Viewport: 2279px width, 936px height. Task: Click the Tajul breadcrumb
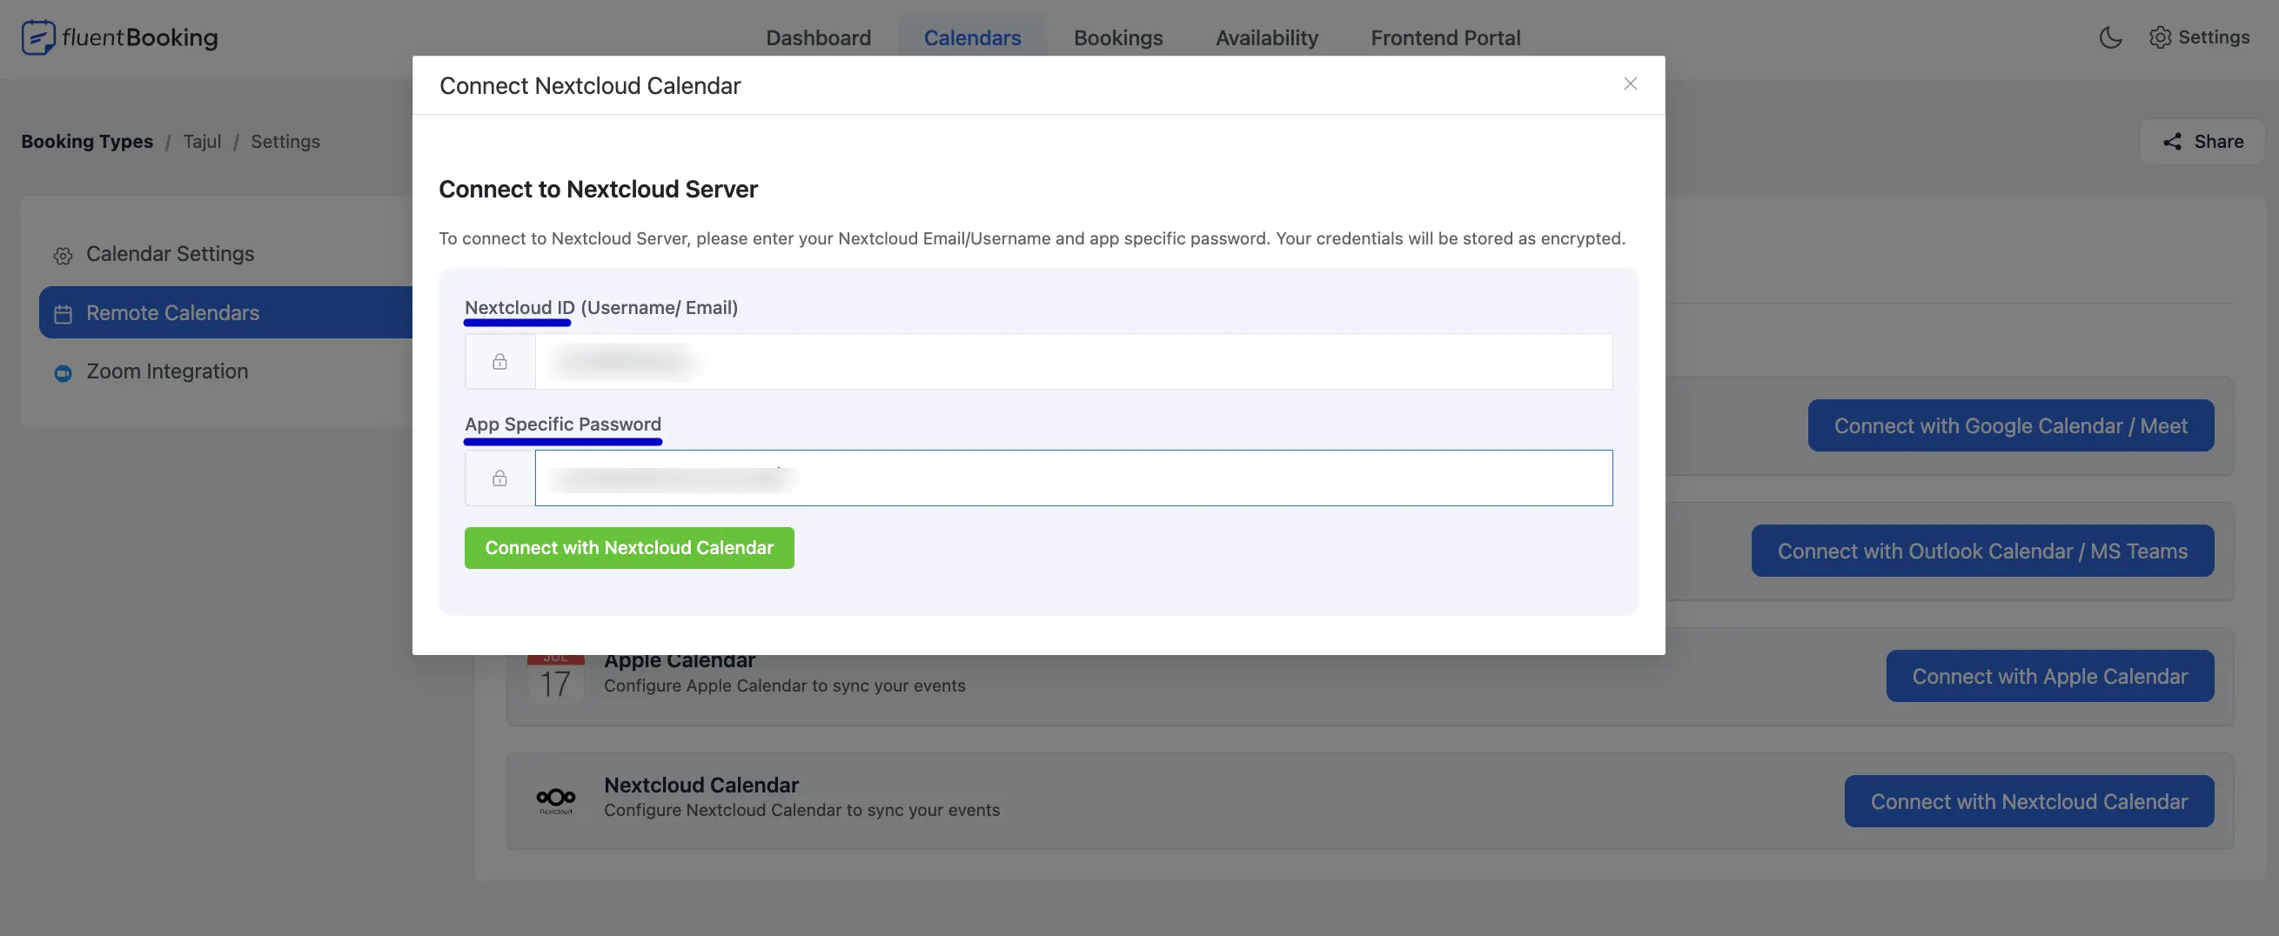coord(202,142)
